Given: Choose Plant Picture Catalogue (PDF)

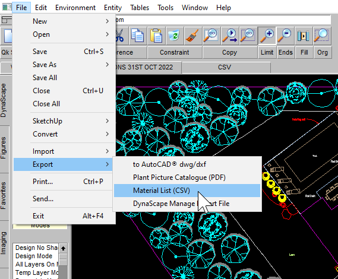Looking at the screenshot, I should point(187,177).
